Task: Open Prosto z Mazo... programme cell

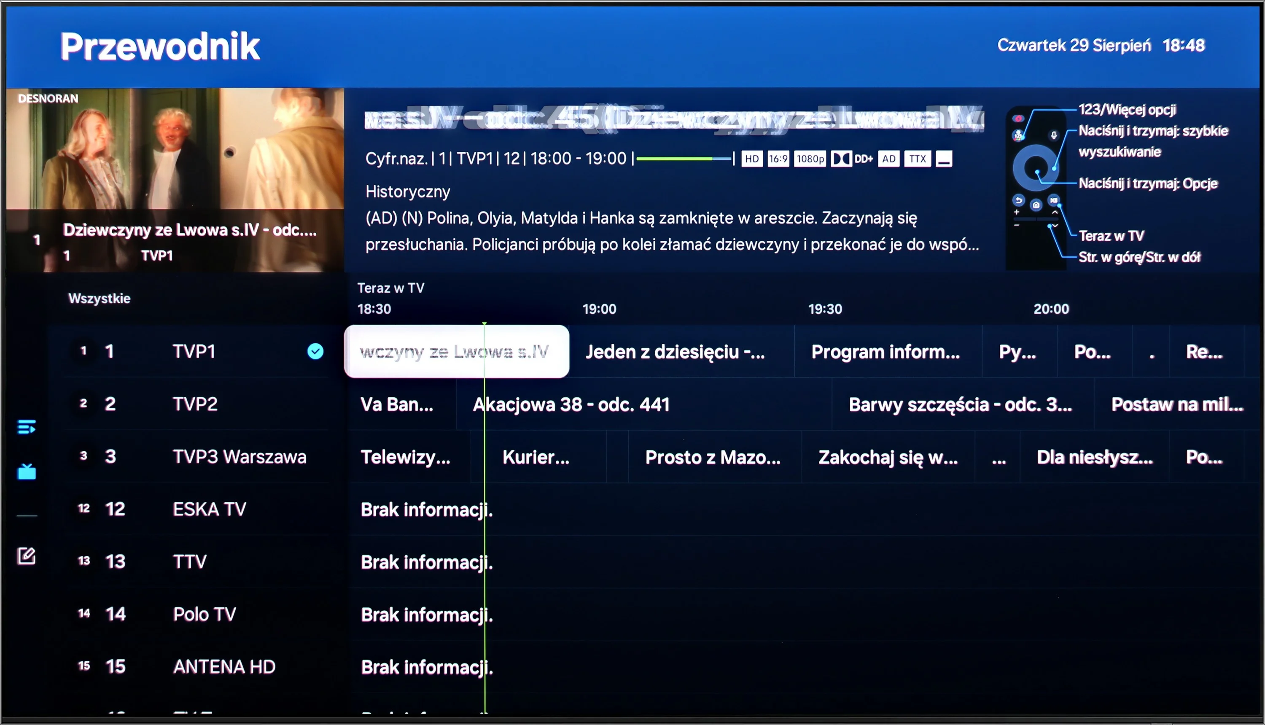Action: [x=715, y=457]
